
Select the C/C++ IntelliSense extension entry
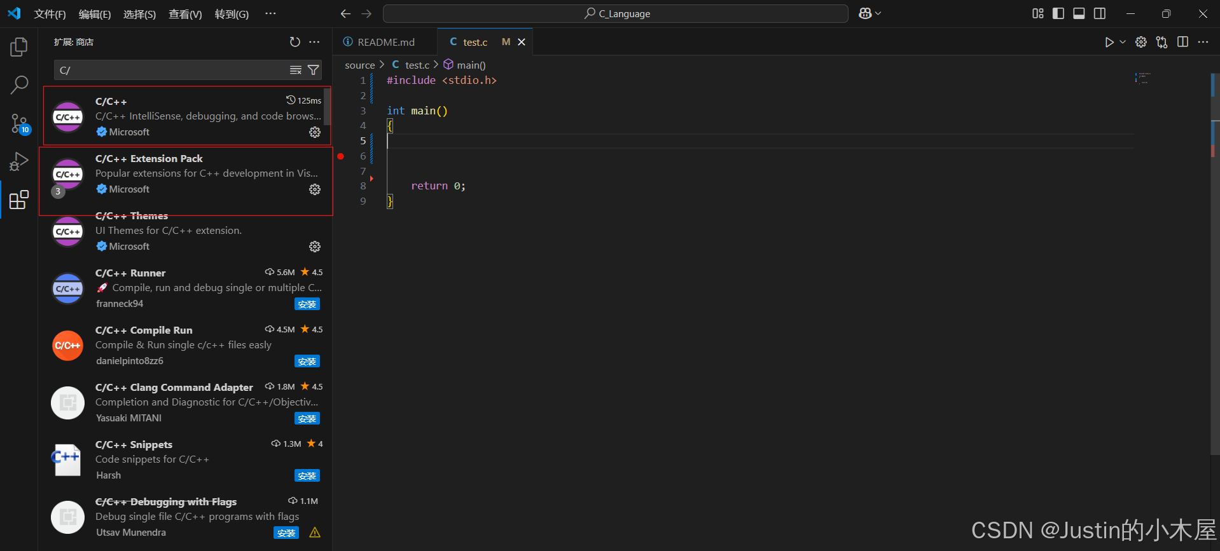[186, 116]
